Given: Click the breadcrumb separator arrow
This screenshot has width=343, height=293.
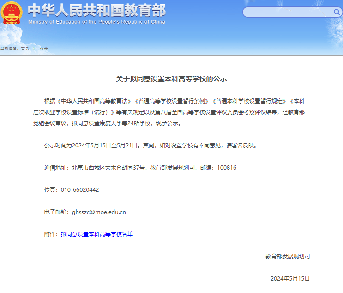Looking at the screenshot, I should [x=34, y=49].
